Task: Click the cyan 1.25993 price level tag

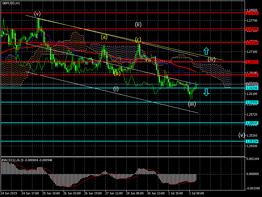Action: tap(252, 102)
